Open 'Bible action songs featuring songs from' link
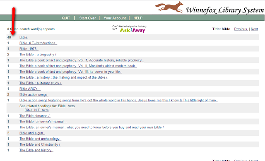This screenshot has width=265, height=161. click(x=118, y=100)
